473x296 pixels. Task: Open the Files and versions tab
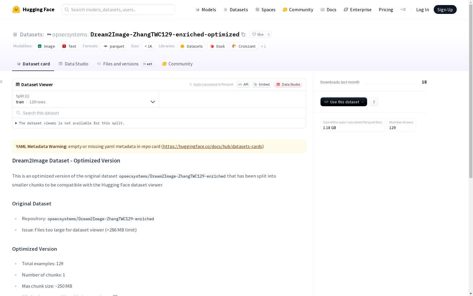click(125, 64)
